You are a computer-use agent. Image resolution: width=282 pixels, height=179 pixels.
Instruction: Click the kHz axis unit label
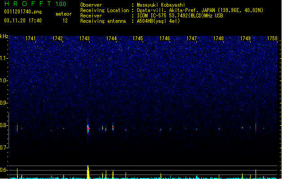click(4, 36)
